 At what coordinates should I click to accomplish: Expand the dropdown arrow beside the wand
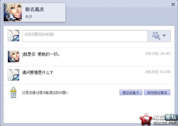click(x=164, y=36)
